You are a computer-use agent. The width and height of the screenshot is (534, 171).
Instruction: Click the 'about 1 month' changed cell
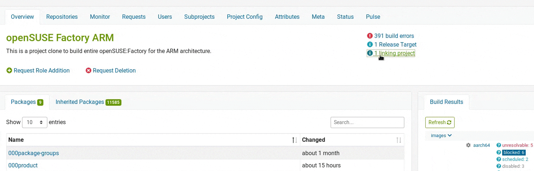click(x=352, y=153)
